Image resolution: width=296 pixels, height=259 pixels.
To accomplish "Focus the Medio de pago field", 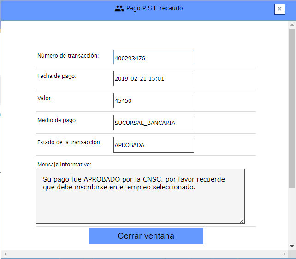I will tap(154, 123).
